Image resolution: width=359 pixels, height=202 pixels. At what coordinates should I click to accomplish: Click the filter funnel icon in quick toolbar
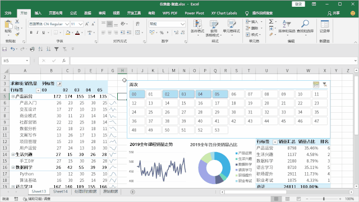click(x=56, y=49)
